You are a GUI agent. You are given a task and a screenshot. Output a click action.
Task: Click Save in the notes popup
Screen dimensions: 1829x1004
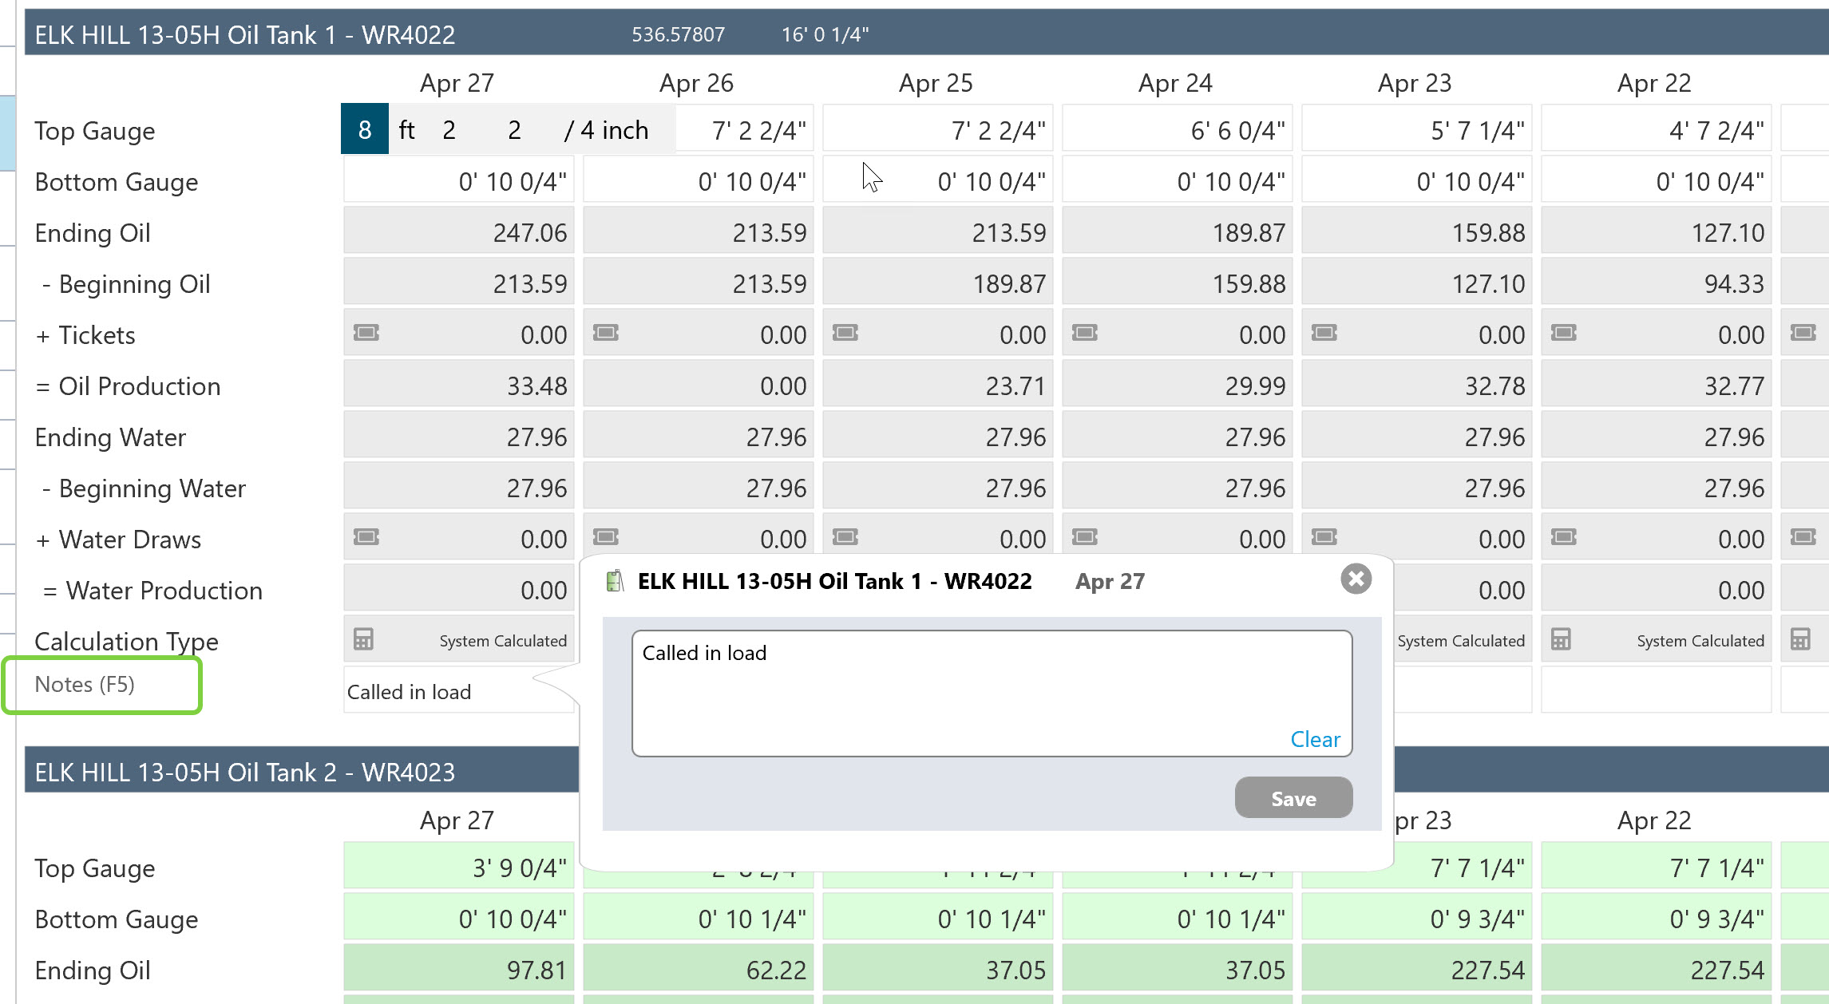click(1293, 798)
